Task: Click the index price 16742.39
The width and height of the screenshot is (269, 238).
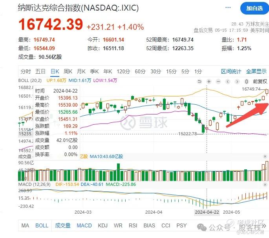Action: tap(51, 24)
